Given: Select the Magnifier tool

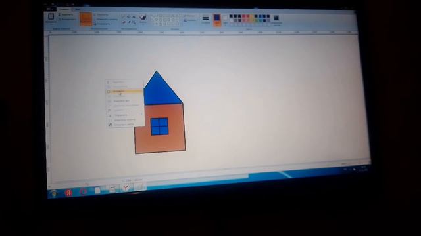Looking at the screenshot, I should tap(134, 22).
